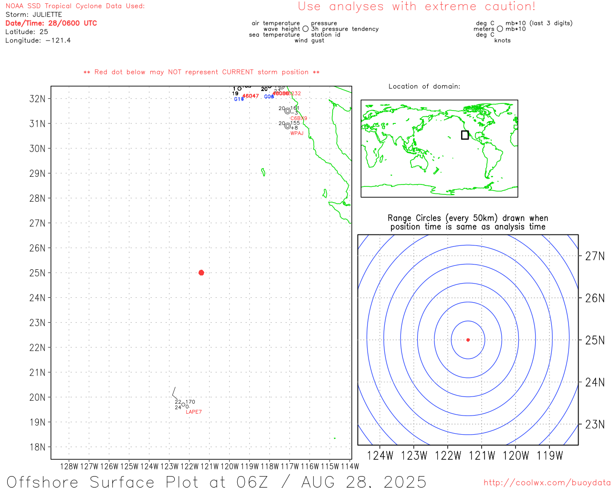Click the 'wind gust' legend label
The height and width of the screenshot is (488, 611).
coord(309,41)
